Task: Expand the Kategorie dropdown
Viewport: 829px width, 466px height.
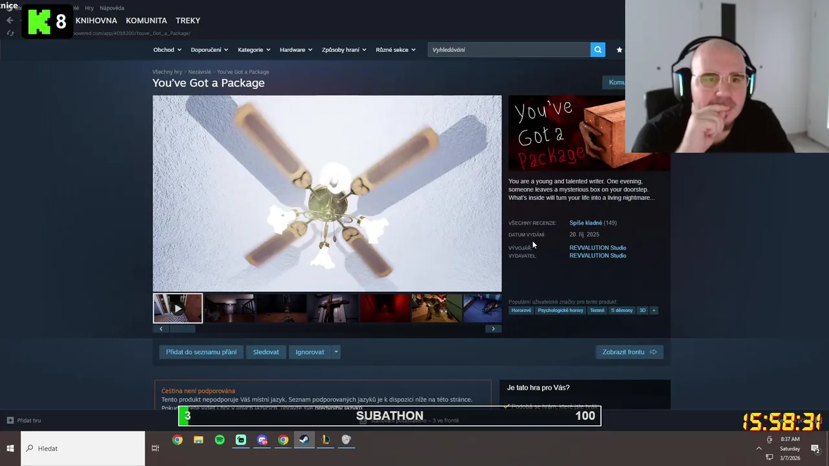Action: tap(254, 50)
